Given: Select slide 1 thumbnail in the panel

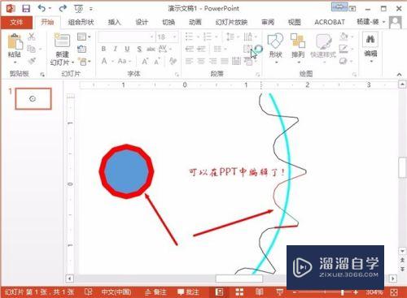Looking at the screenshot, I should pos(33,99).
